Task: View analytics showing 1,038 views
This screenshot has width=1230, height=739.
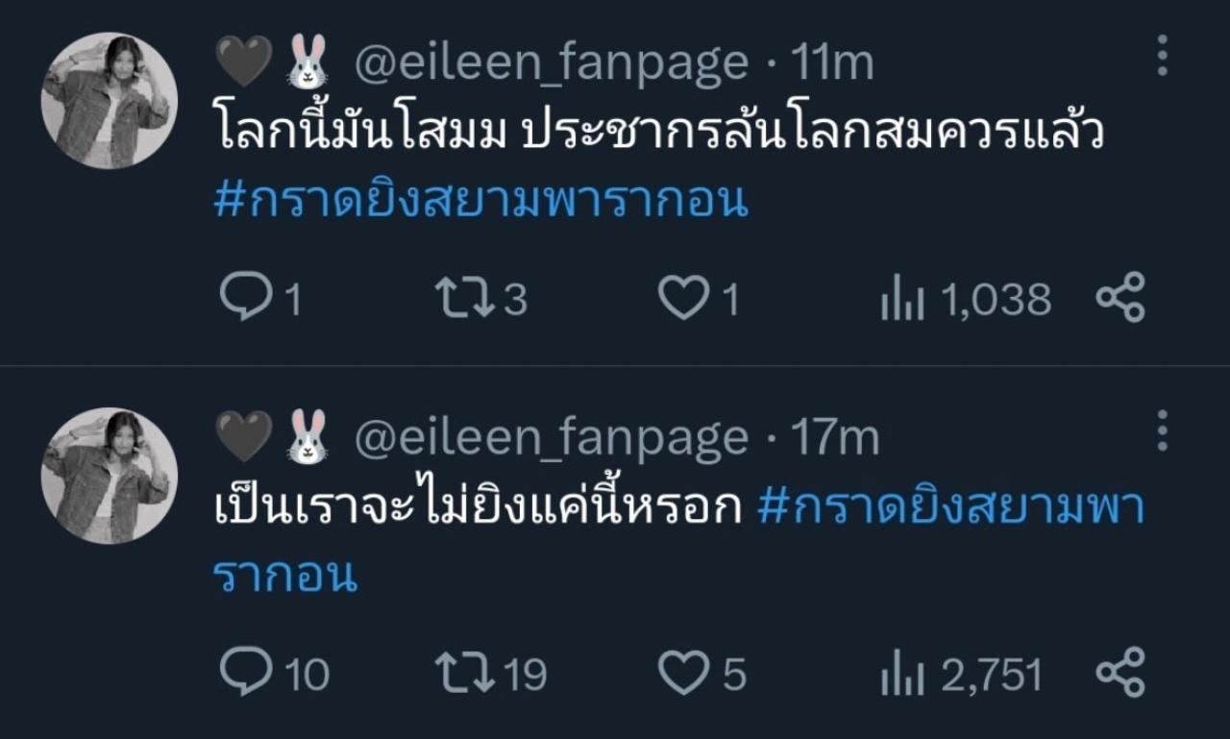Action: pyautogui.click(x=901, y=301)
